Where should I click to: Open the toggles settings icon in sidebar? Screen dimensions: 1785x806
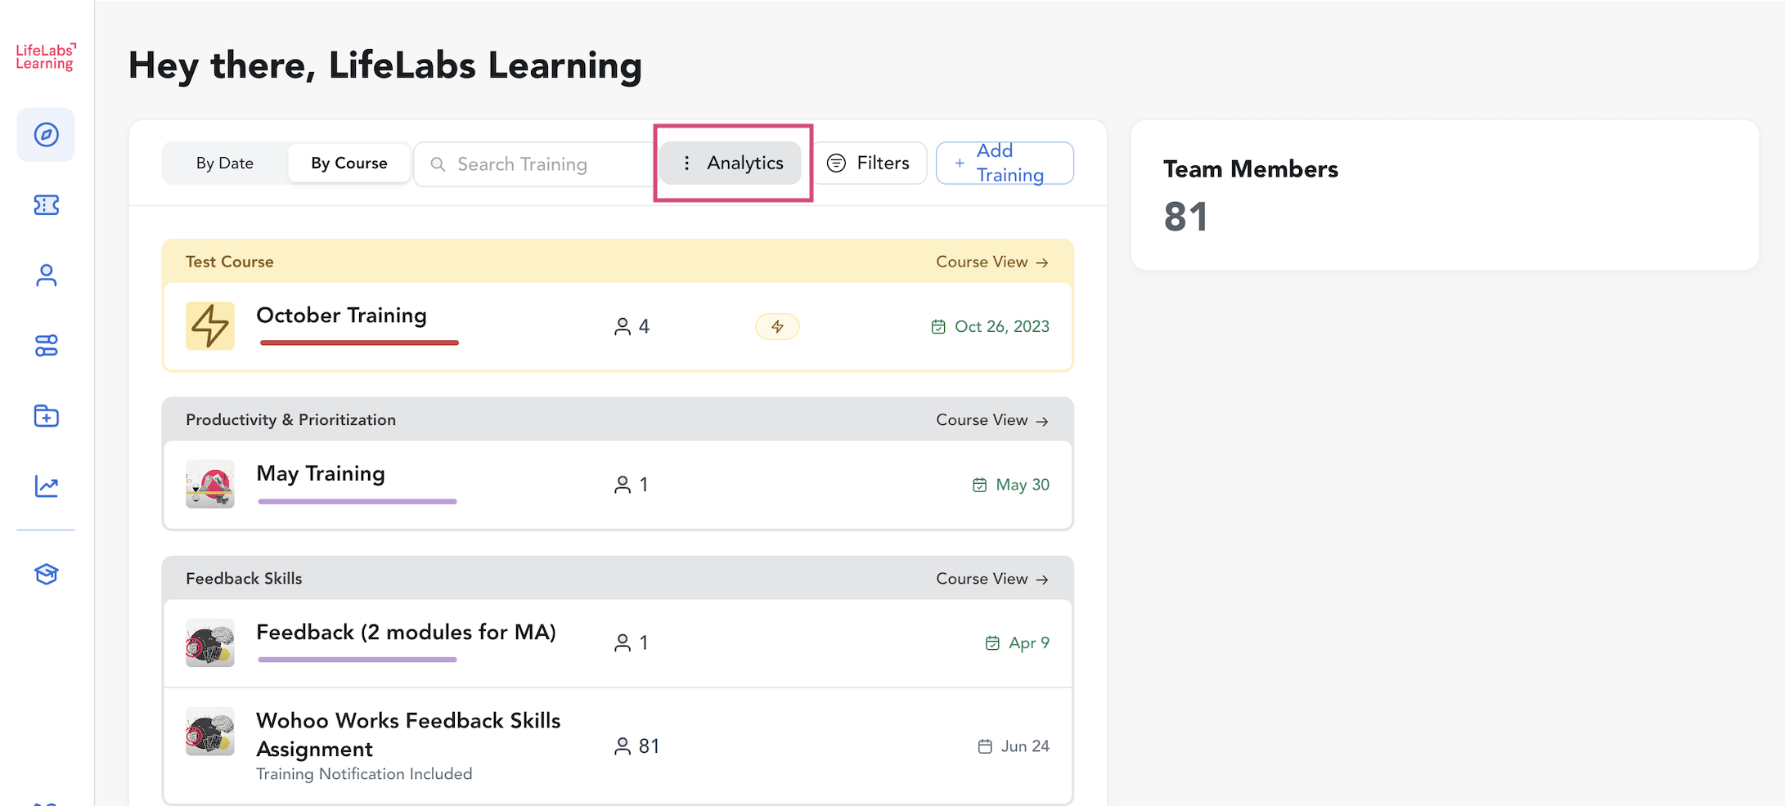46,346
